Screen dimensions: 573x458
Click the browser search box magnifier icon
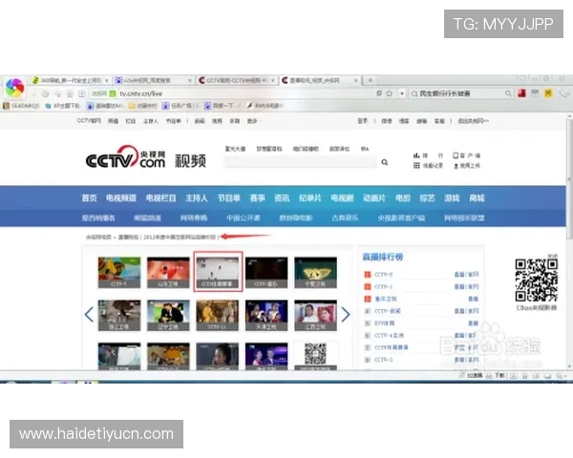[508, 94]
